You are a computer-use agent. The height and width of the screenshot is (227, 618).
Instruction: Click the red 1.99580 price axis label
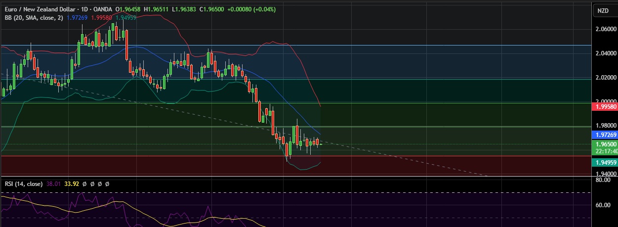[x=604, y=106]
